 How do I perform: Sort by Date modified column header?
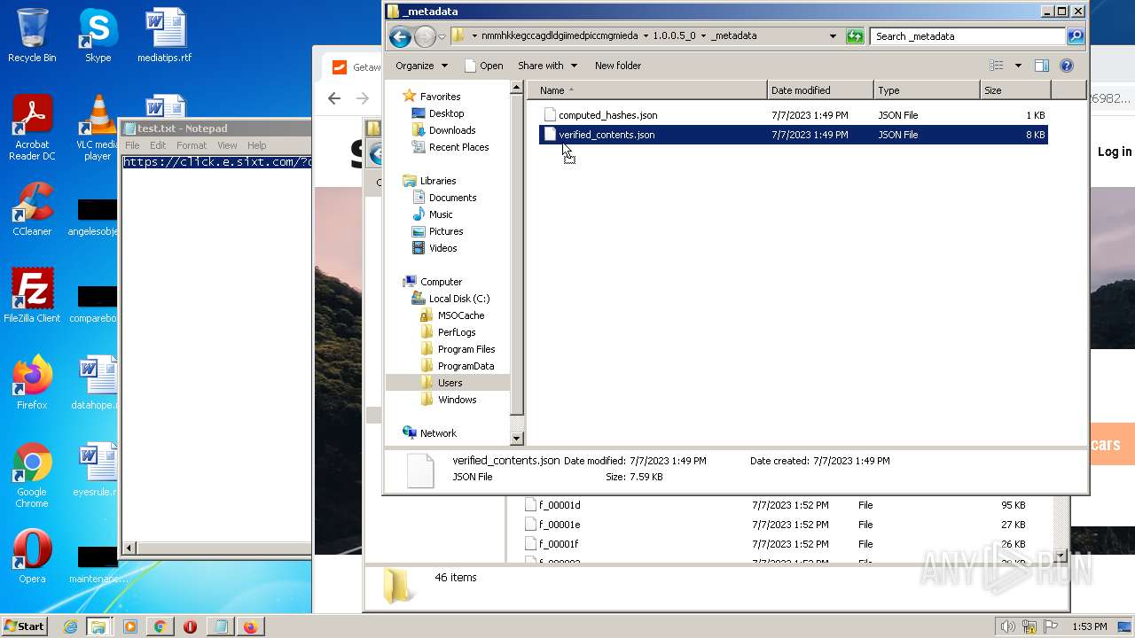(820, 90)
